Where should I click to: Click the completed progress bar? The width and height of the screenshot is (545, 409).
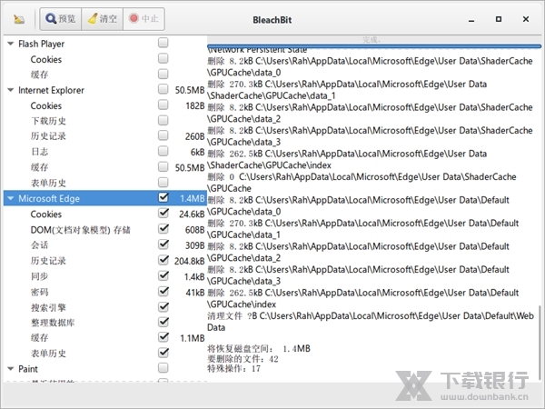[372, 40]
